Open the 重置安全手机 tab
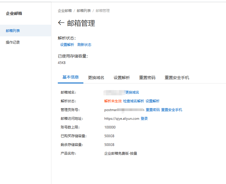226x184 pixels. point(177,78)
